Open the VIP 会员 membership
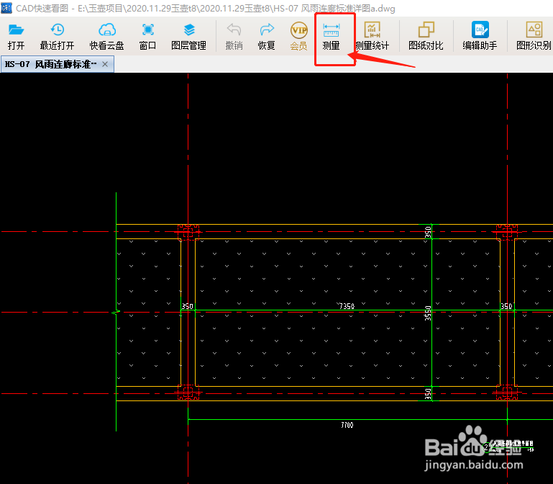The height and width of the screenshot is (484, 553). click(x=298, y=37)
